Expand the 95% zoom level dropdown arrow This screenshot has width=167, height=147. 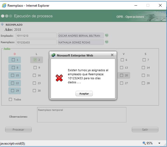[x=159, y=143]
